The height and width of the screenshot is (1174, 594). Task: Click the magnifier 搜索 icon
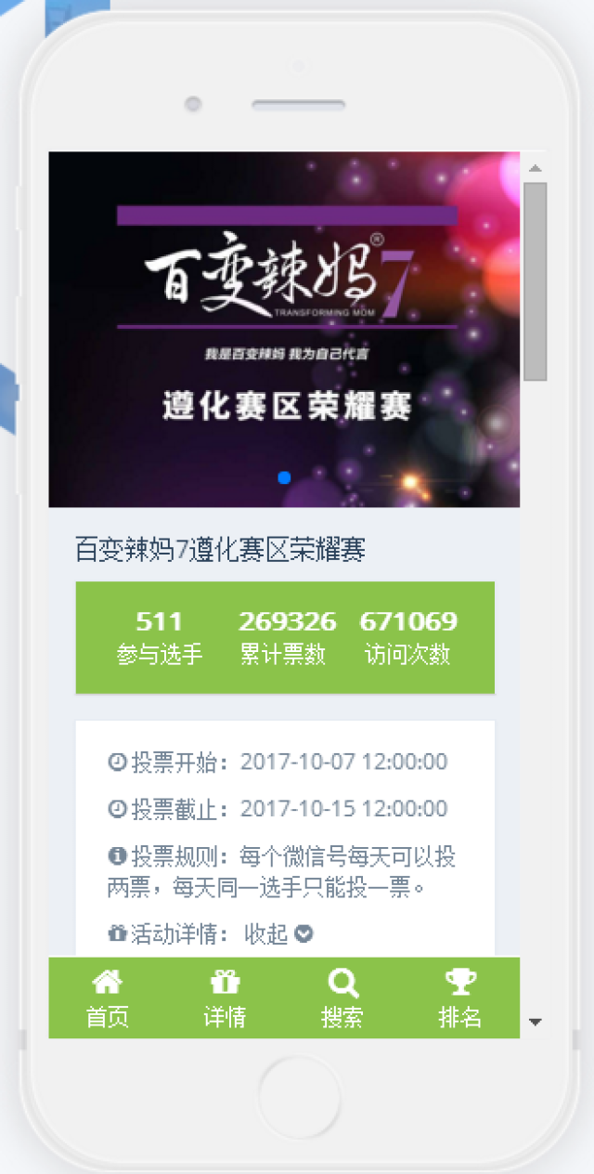(x=342, y=981)
